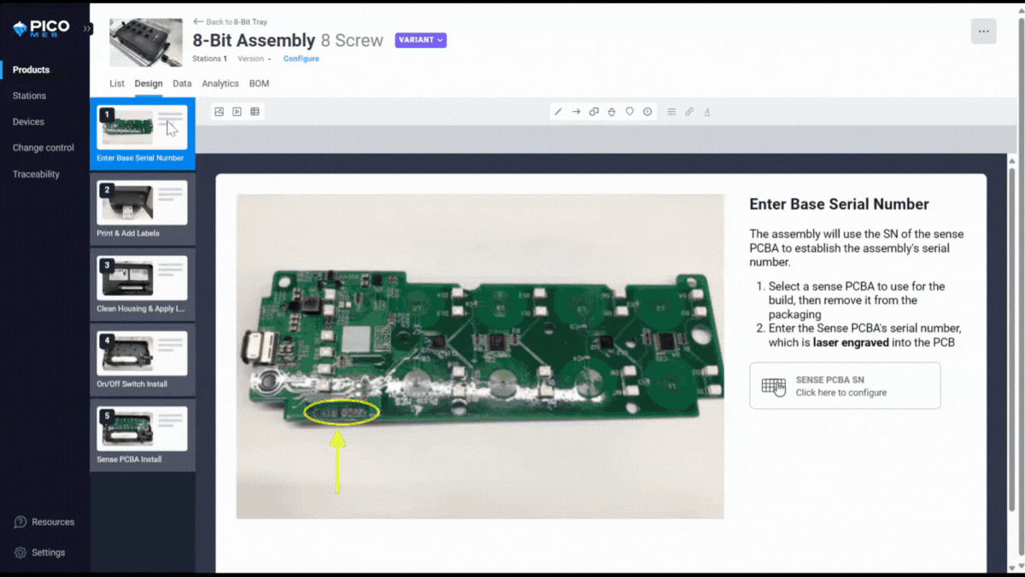
Task: Open the VARIANT dropdown
Action: click(x=420, y=40)
